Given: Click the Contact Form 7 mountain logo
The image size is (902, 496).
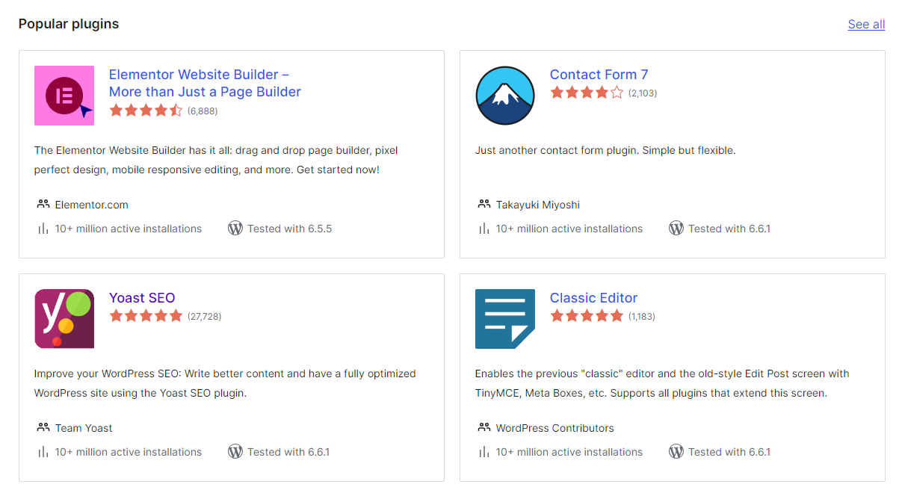Looking at the screenshot, I should 505,96.
